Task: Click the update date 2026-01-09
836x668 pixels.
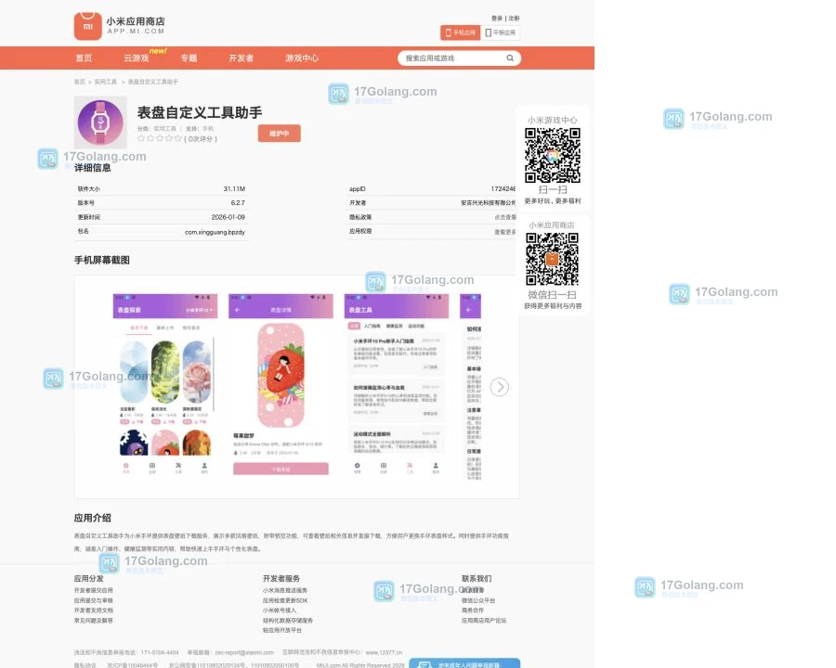Action: [229, 217]
